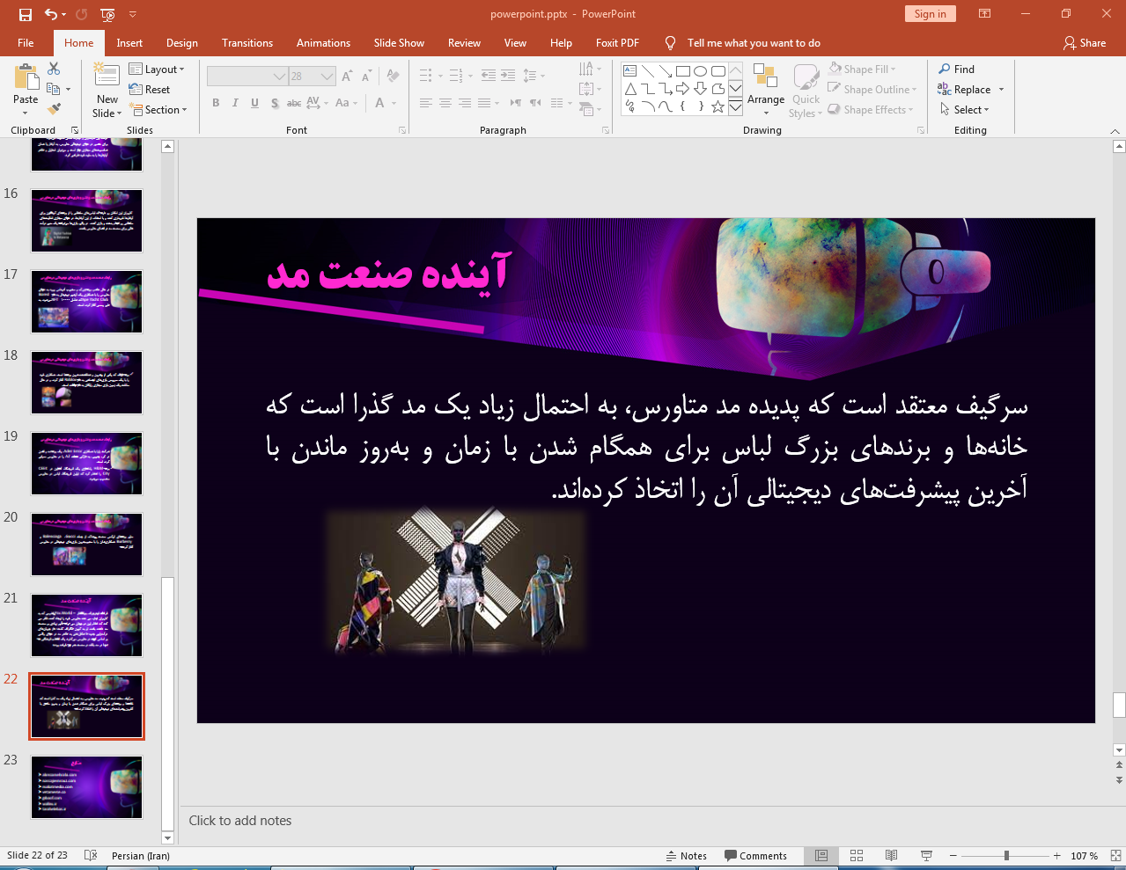Open the Slide Show tab
Viewport: 1126px width, 870px height.
tap(399, 43)
